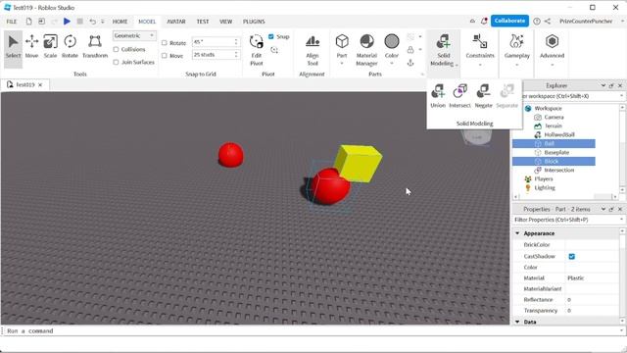
Task: Select HollowedBall in Explorer
Action: (559, 135)
